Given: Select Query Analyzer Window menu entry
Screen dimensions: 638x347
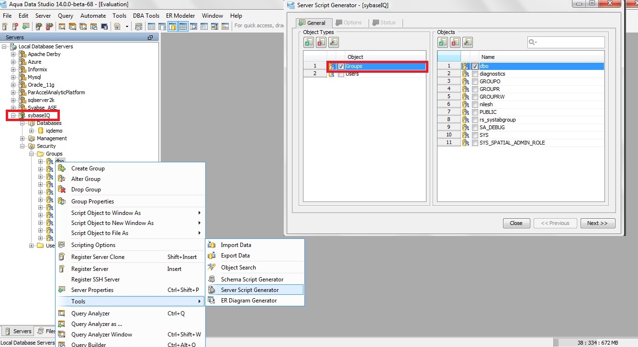Looking at the screenshot, I should tap(131, 335).
